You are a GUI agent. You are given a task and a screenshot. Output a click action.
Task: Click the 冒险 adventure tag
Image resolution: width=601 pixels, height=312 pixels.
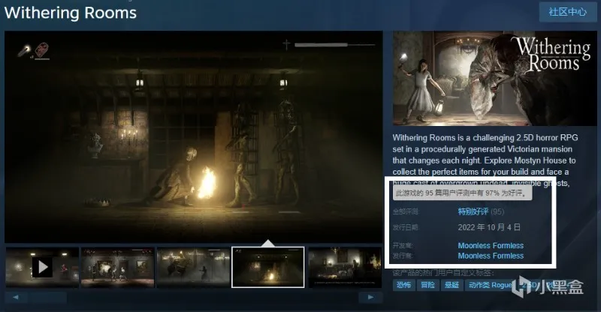427,285
